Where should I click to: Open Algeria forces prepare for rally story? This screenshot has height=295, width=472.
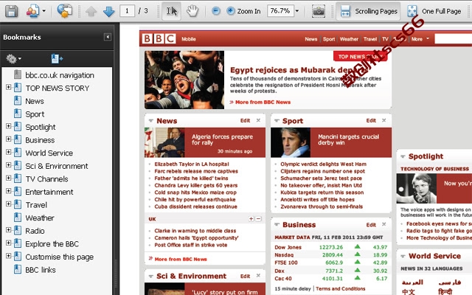(222, 139)
